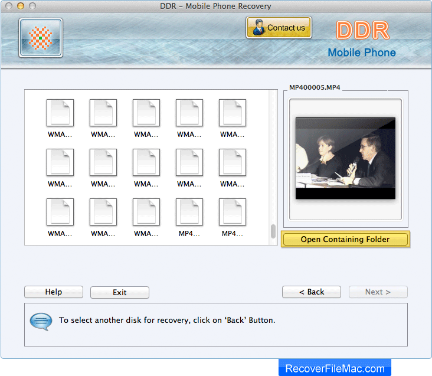Image resolution: width=432 pixels, height=376 pixels.
Task: Click the speech bubble info icon
Action: 41,321
